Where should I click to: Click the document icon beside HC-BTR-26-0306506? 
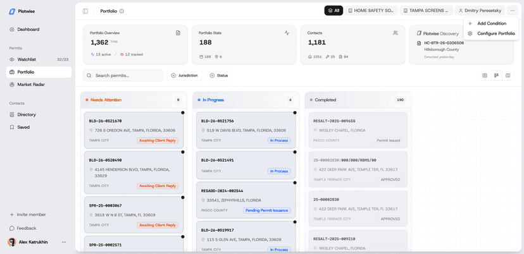coord(419,43)
